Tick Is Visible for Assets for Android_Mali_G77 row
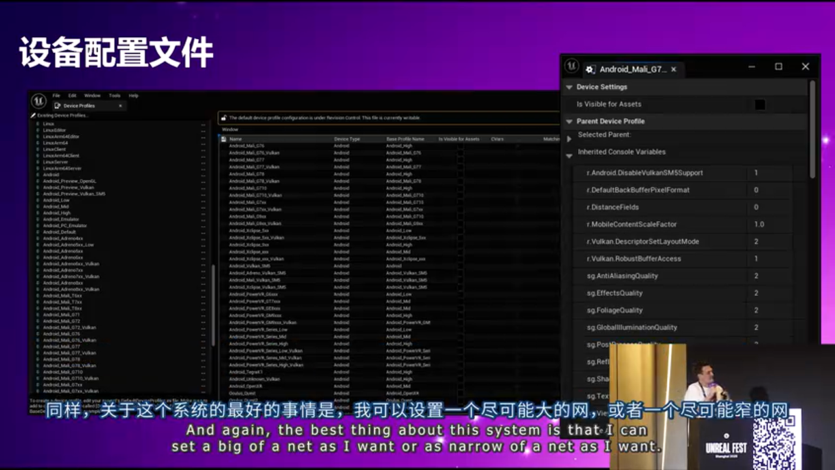The width and height of the screenshot is (835, 470). tap(461, 160)
